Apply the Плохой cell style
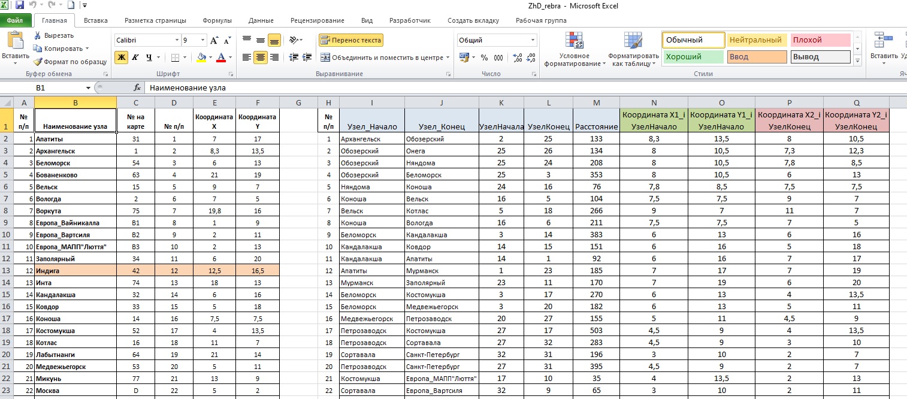 tap(821, 40)
